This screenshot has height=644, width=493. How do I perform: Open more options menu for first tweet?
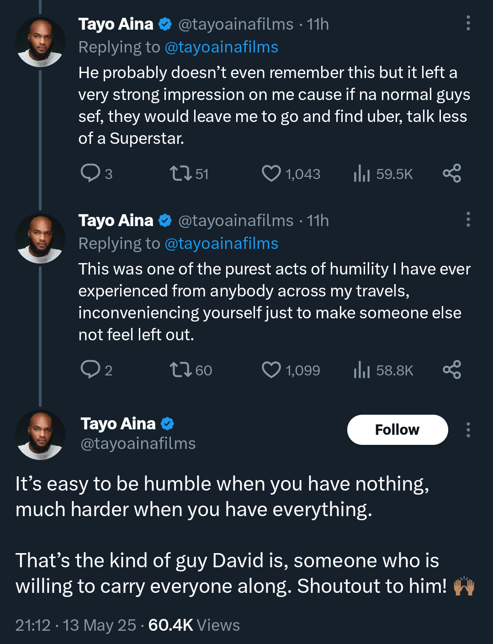[468, 23]
